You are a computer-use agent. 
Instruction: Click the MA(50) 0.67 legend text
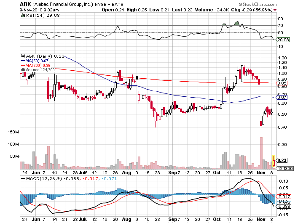point(37,61)
